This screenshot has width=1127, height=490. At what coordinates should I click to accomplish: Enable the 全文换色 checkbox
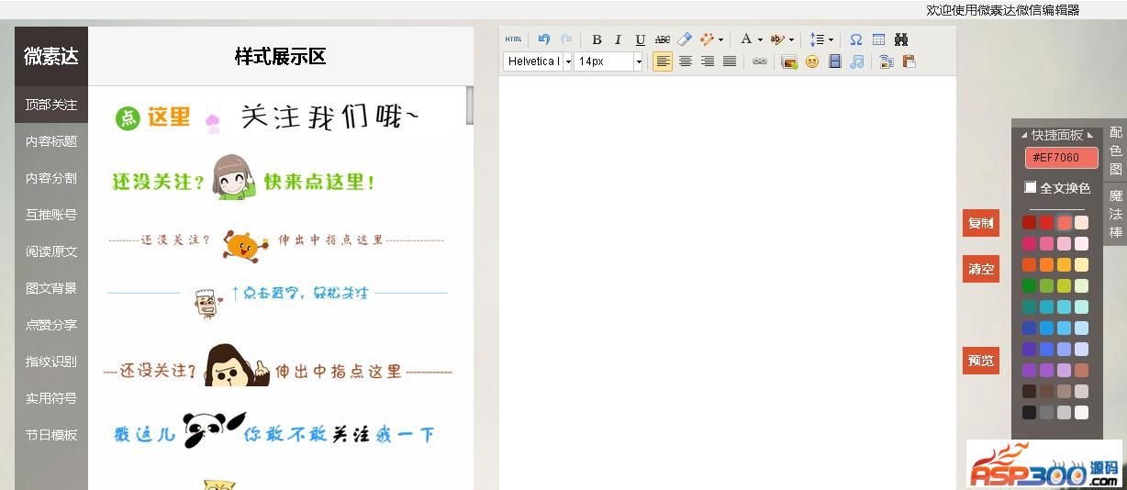click(x=1031, y=187)
